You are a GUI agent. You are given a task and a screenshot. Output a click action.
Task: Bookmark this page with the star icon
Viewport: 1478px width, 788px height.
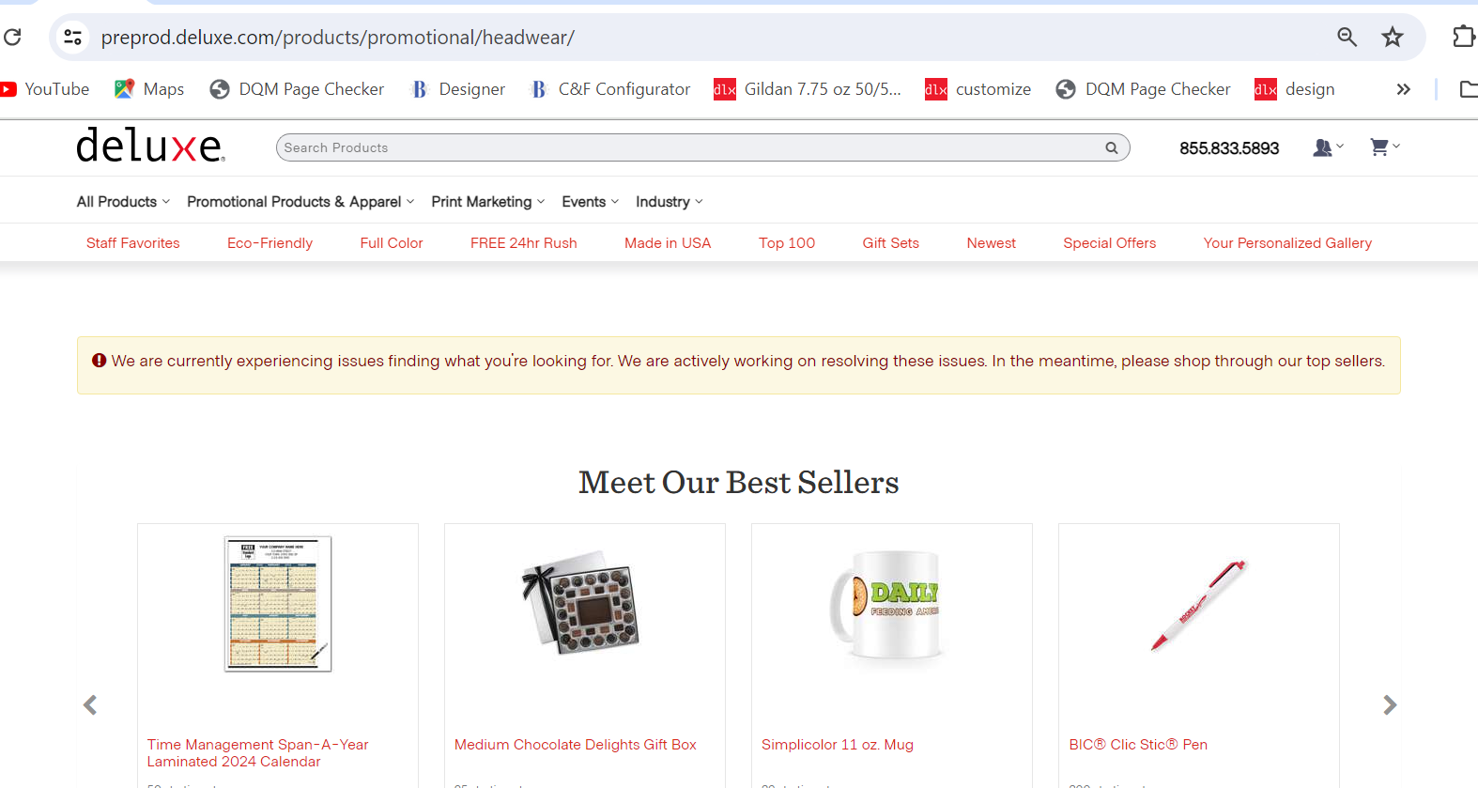[x=1392, y=38]
